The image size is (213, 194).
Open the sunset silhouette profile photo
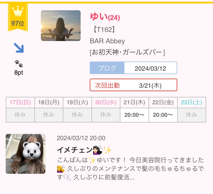tap(61, 26)
